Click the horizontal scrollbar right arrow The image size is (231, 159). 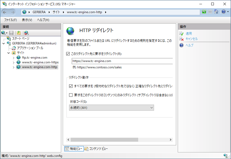tap(170, 140)
